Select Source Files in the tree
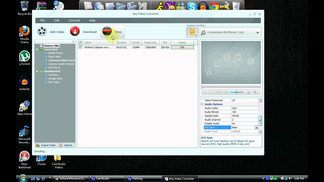The height and width of the screenshot is (182, 324). pos(52,46)
